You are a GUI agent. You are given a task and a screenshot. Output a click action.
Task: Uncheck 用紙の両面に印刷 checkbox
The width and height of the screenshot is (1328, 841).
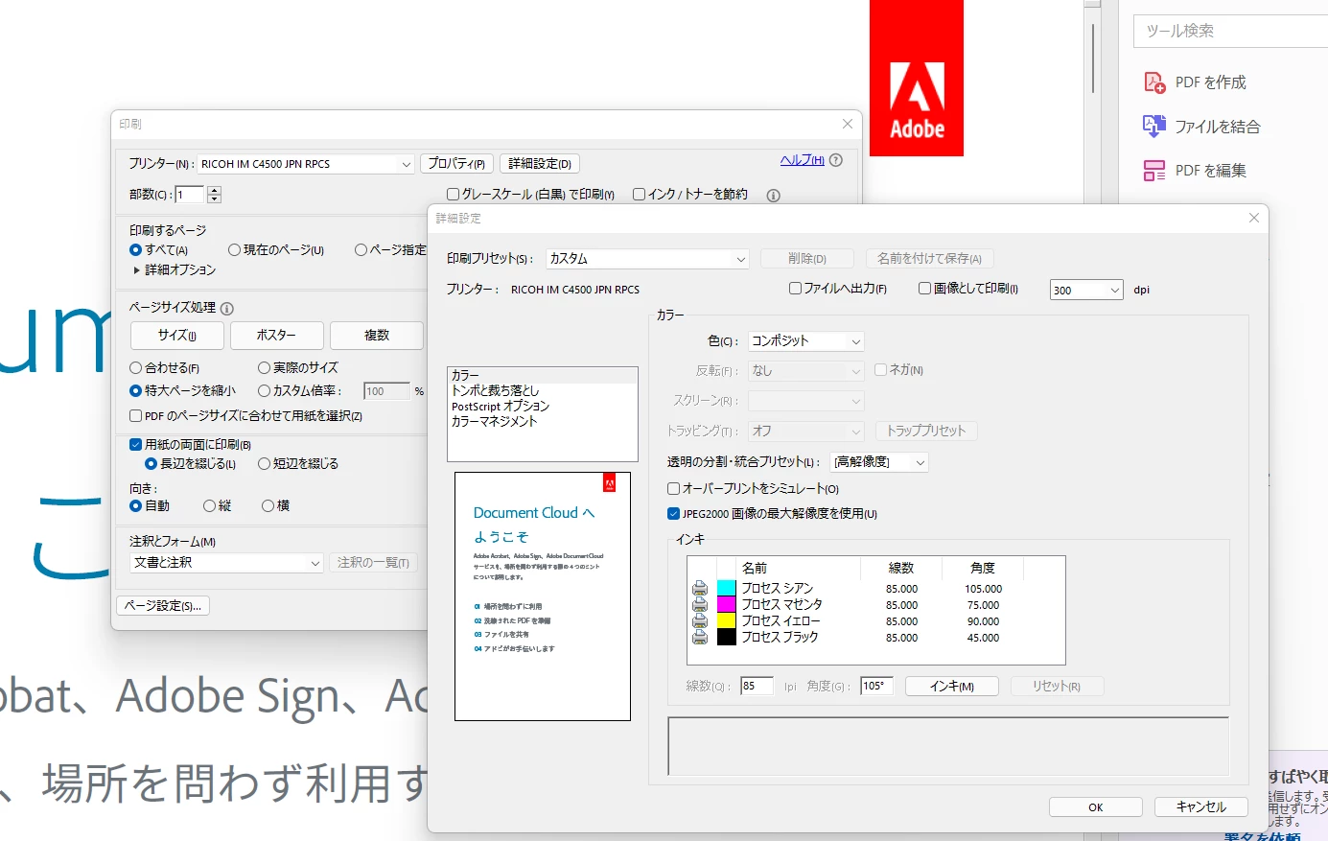135,445
